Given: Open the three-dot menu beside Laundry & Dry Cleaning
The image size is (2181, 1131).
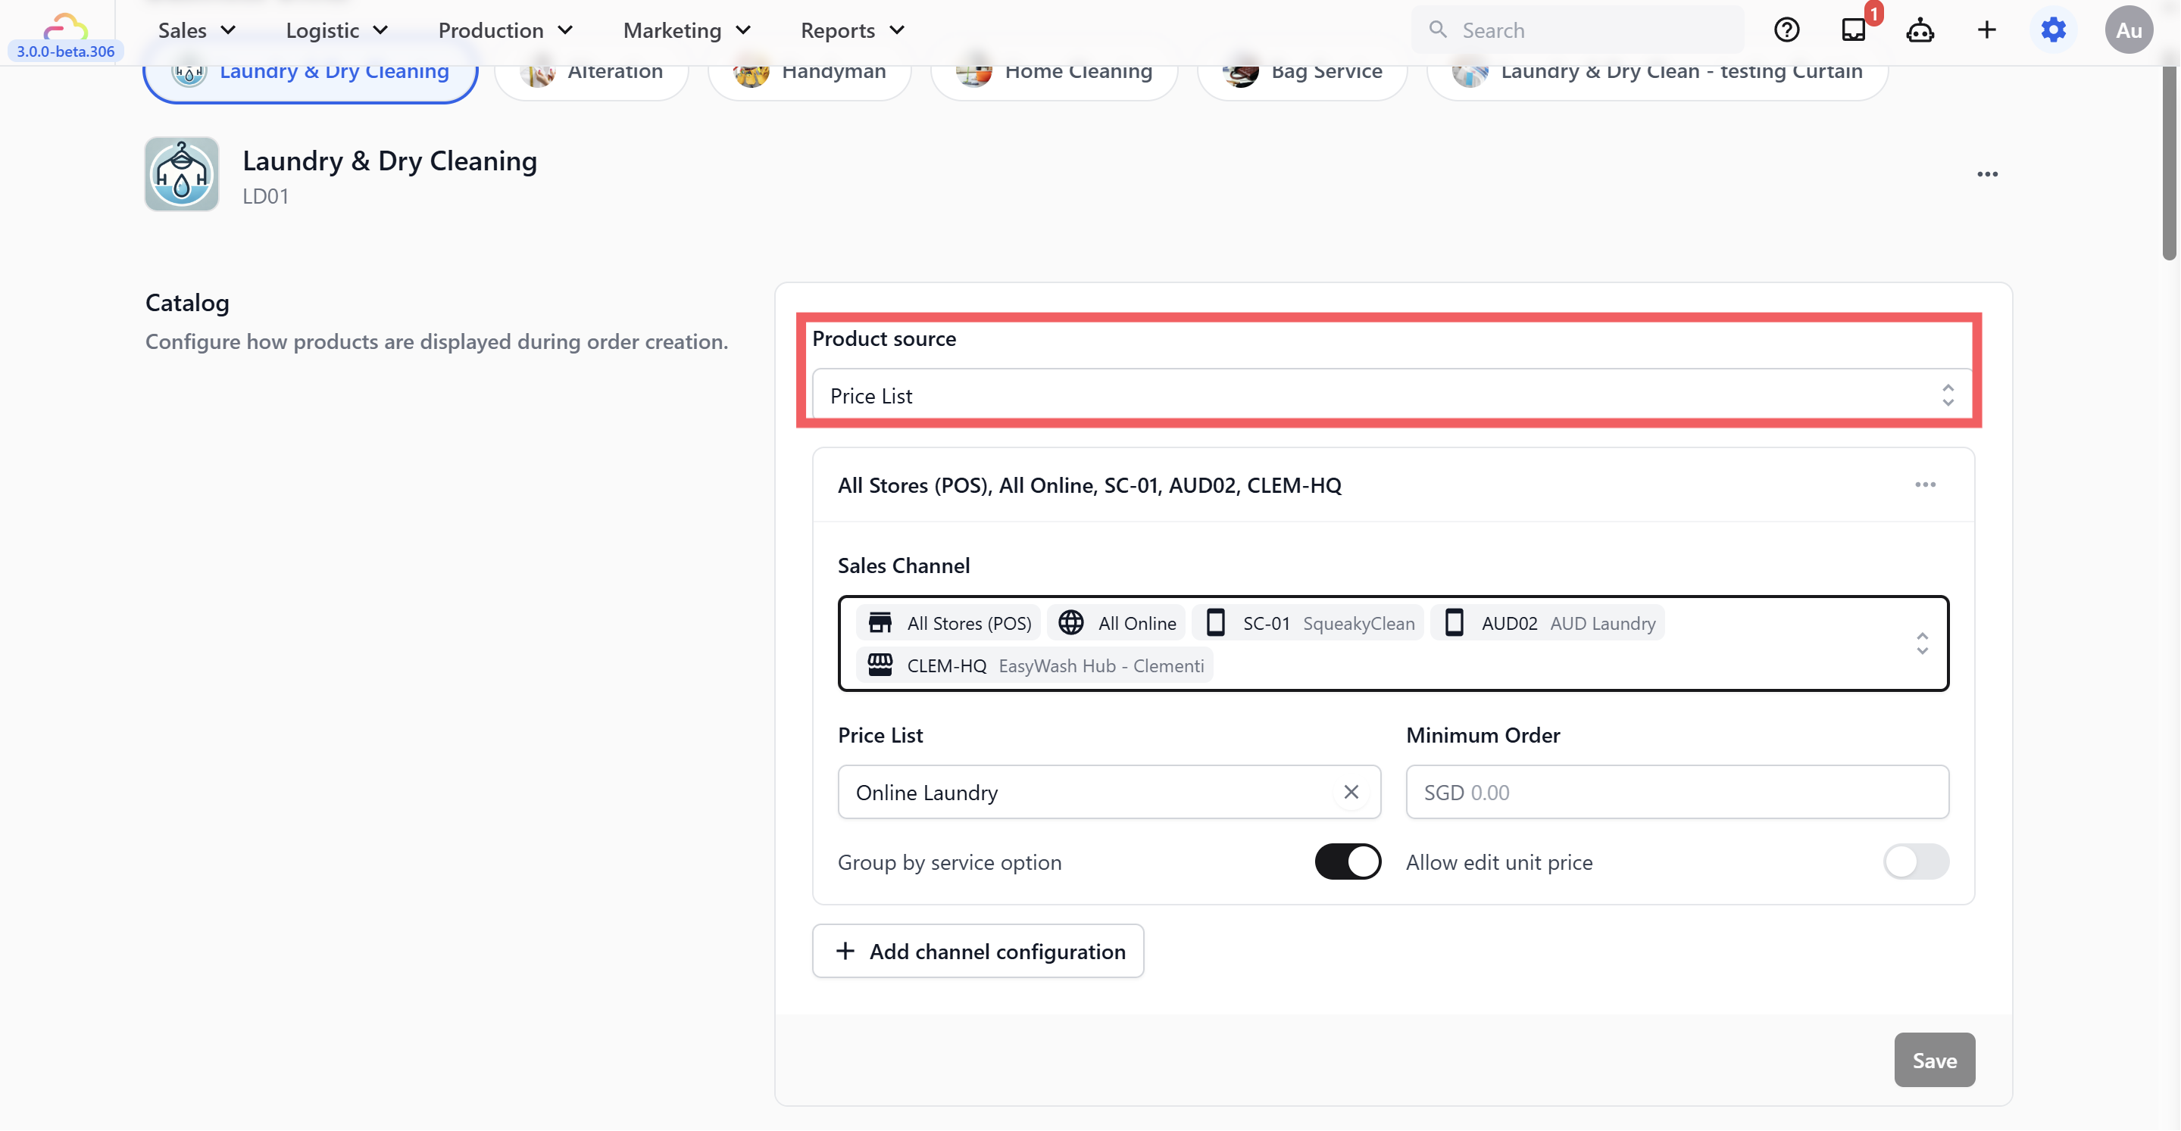Looking at the screenshot, I should 1987,174.
